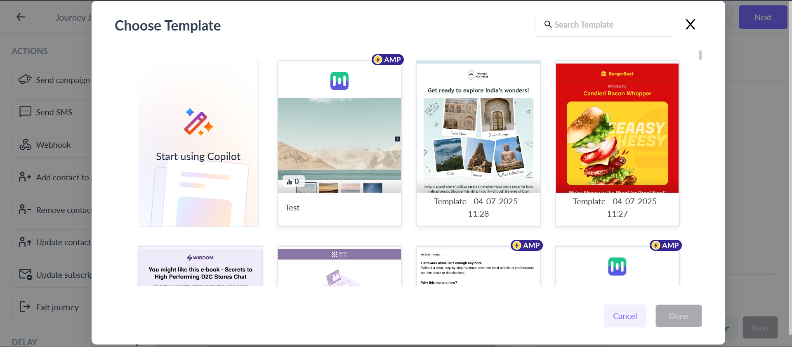Select the Send SMS action
The image size is (792, 347).
pyautogui.click(x=52, y=112)
